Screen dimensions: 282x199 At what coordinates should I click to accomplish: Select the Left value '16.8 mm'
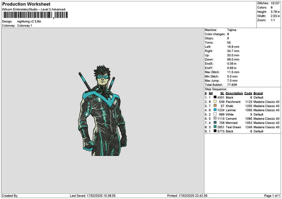[x=233, y=47]
